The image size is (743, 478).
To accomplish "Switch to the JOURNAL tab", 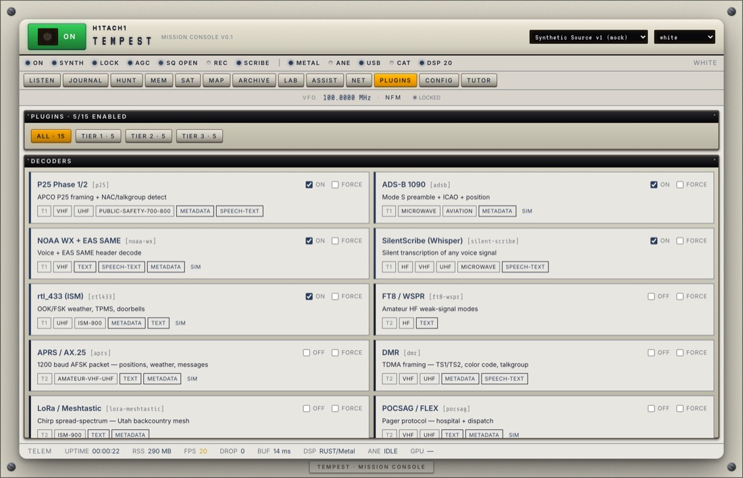I will 85,80.
